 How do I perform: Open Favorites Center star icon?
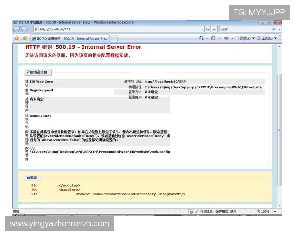click(x=17, y=38)
